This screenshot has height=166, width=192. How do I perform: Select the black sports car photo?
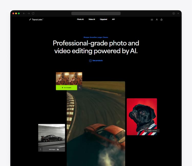tap(51, 135)
